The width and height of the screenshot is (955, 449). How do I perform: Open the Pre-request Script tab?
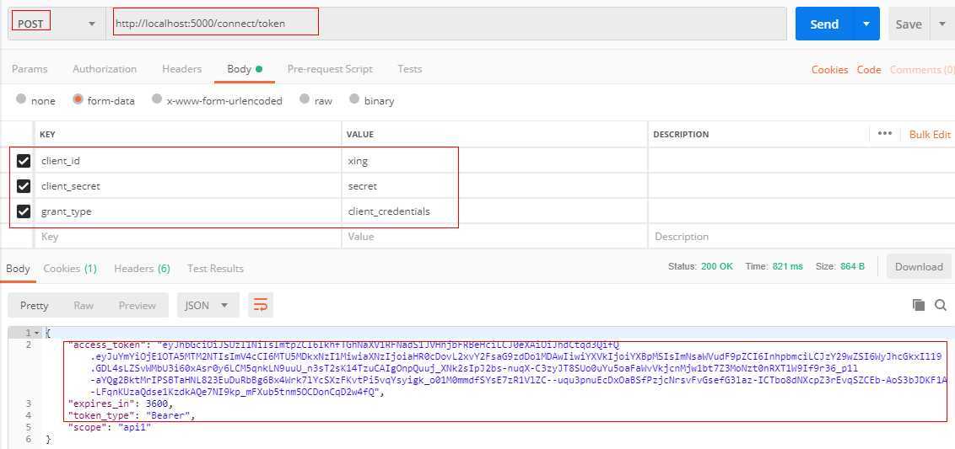tap(330, 69)
